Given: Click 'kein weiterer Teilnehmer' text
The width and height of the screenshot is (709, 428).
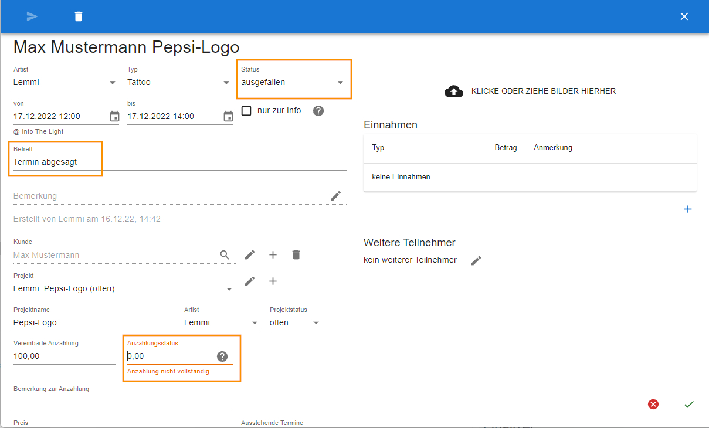Looking at the screenshot, I should click(x=410, y=260).
